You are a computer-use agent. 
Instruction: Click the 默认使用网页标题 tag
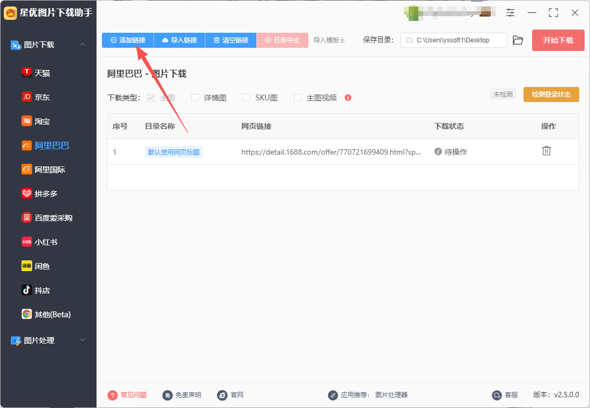pos(174,152)
